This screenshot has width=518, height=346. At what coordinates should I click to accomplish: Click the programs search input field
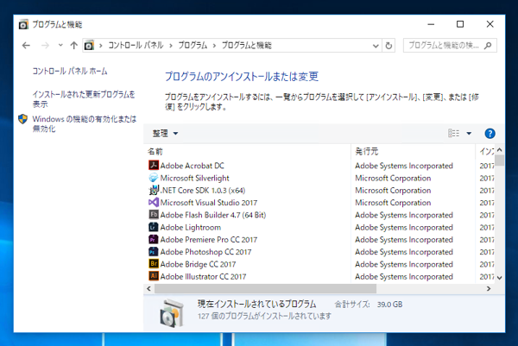point(443,46)
